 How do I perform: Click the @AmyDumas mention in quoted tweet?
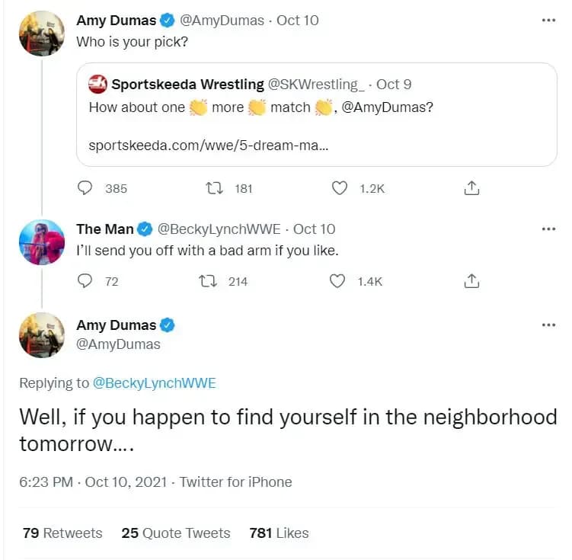388,107
